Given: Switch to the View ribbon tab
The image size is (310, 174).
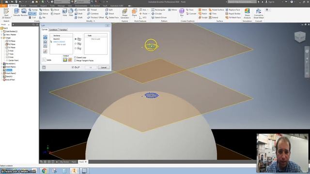Looking at the screenshot, I should (x=70, y=6).
